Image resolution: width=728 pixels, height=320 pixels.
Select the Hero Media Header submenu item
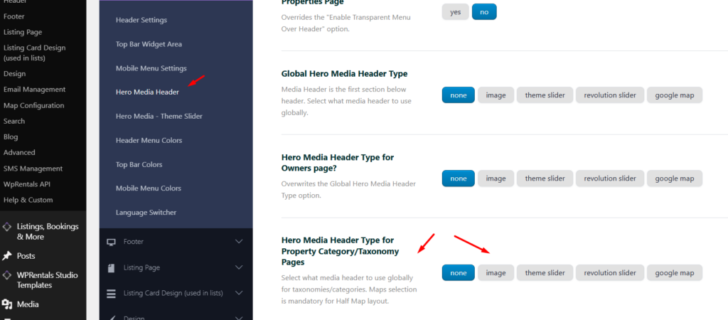pos(147,92)
